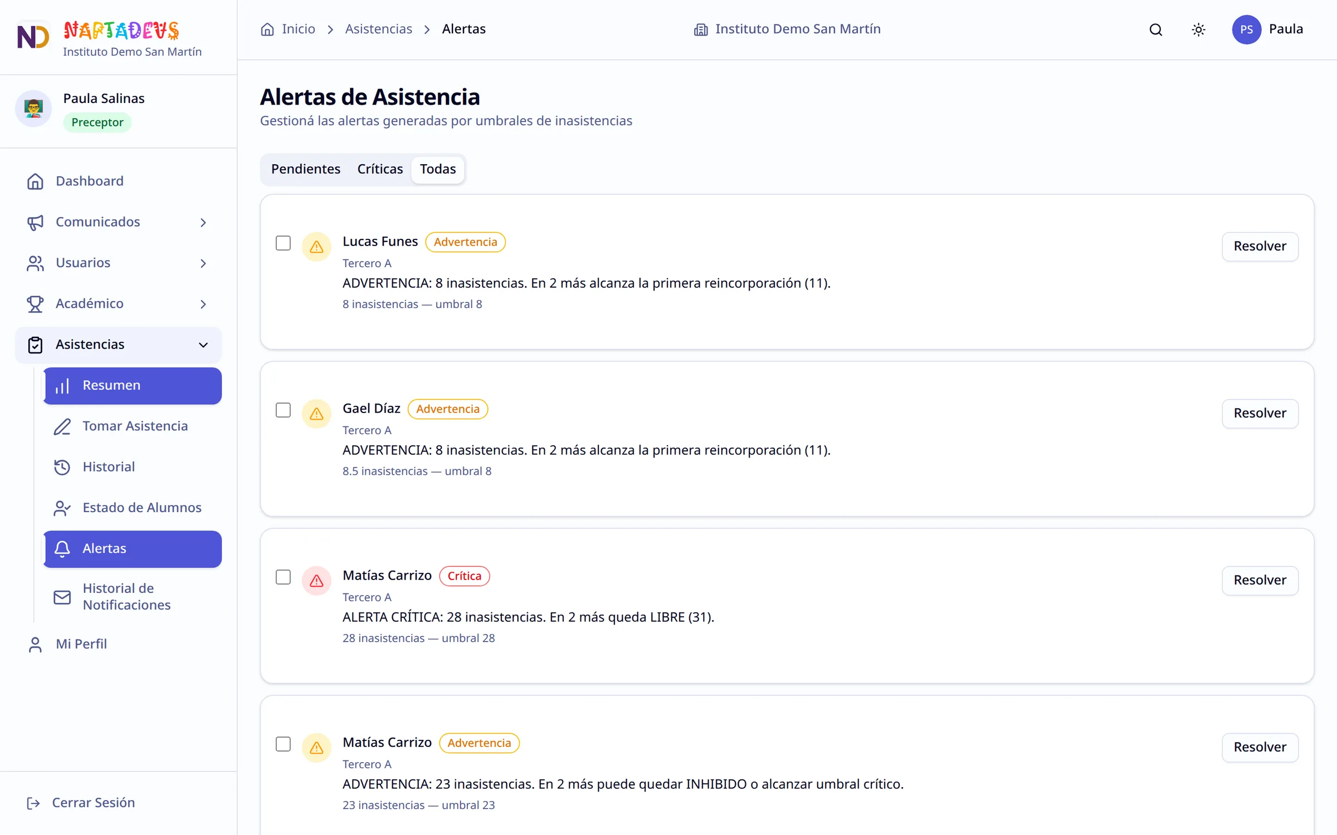Screen dimensions: 1337x835
Task: Click the Usuarios people icon
Action: click(x=35, y=263)
